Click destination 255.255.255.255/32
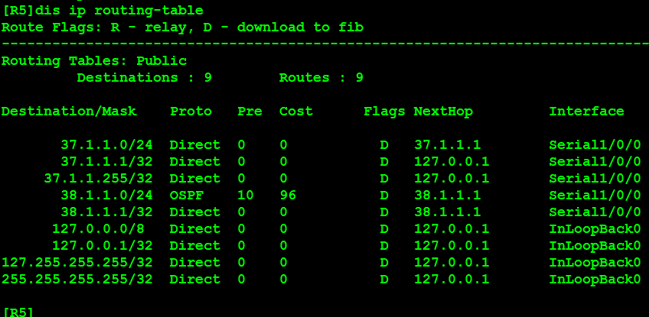This screenshot has width=649, height=317. tap(77, 280)
